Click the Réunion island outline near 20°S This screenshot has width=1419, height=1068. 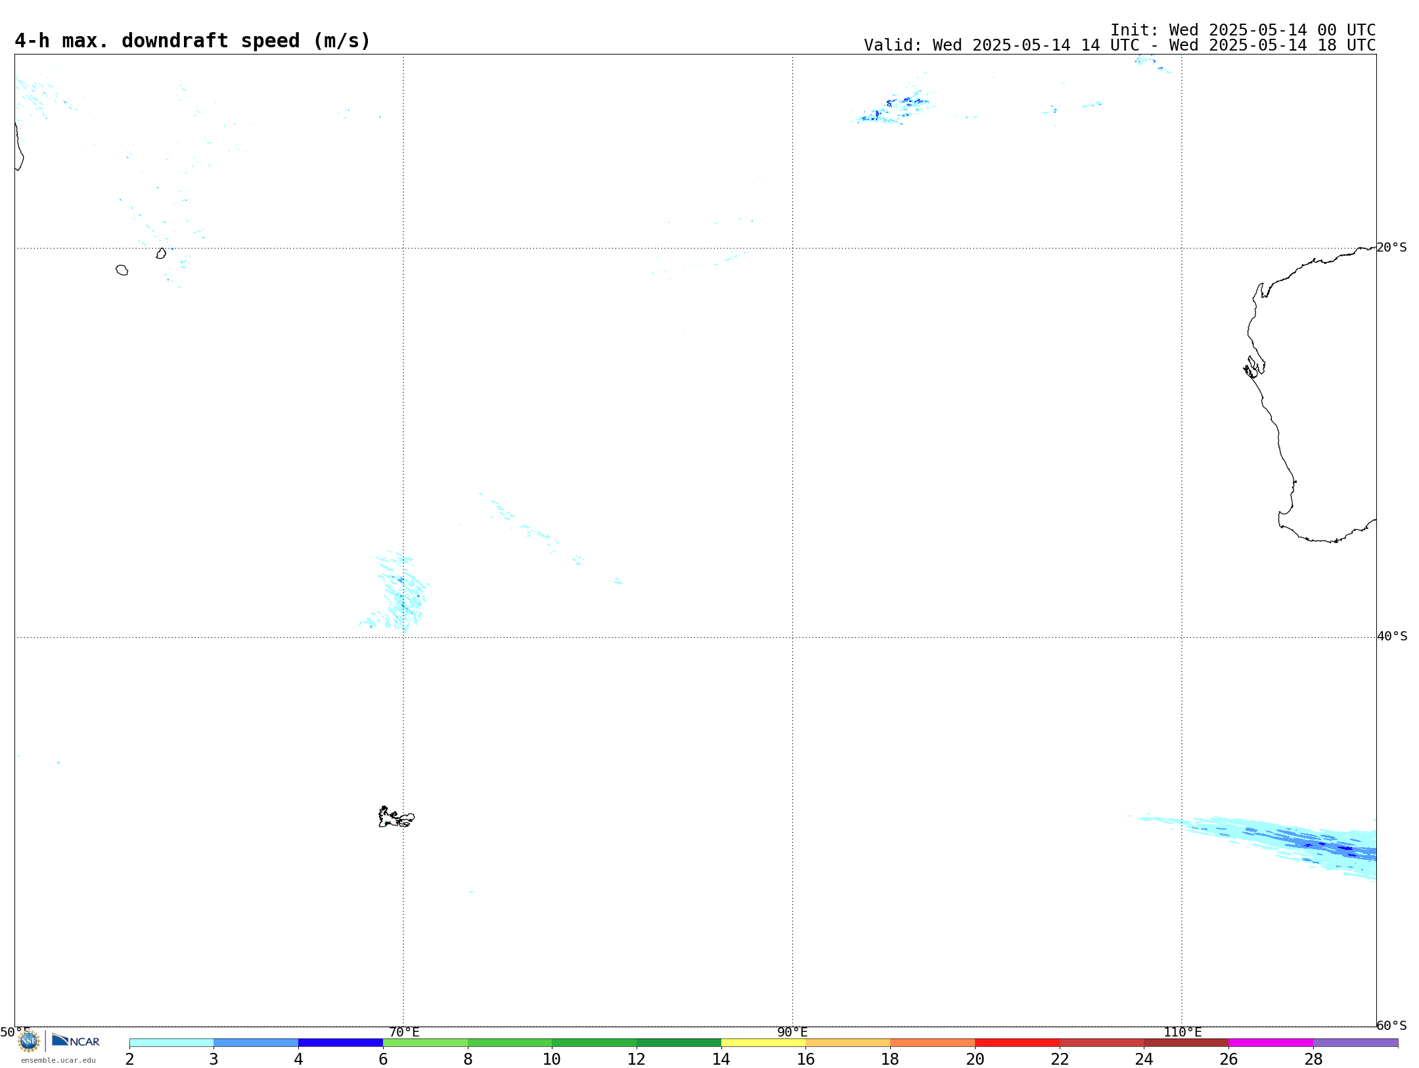[122, 270]
